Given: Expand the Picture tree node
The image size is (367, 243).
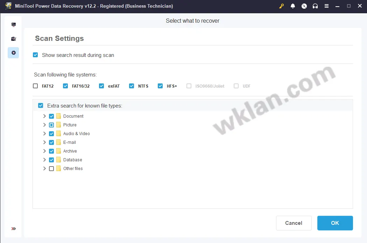Looking at the screenshot, I should 44,125.
